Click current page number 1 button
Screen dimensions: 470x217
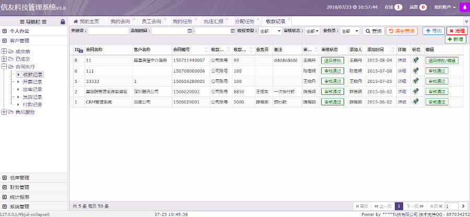click(398, 206)
